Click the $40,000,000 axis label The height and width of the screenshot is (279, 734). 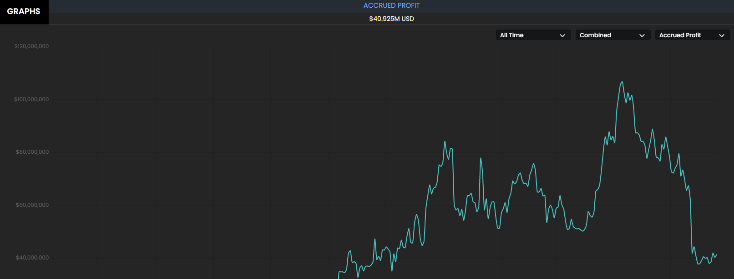pyautogui.click(x=32, y=258)
